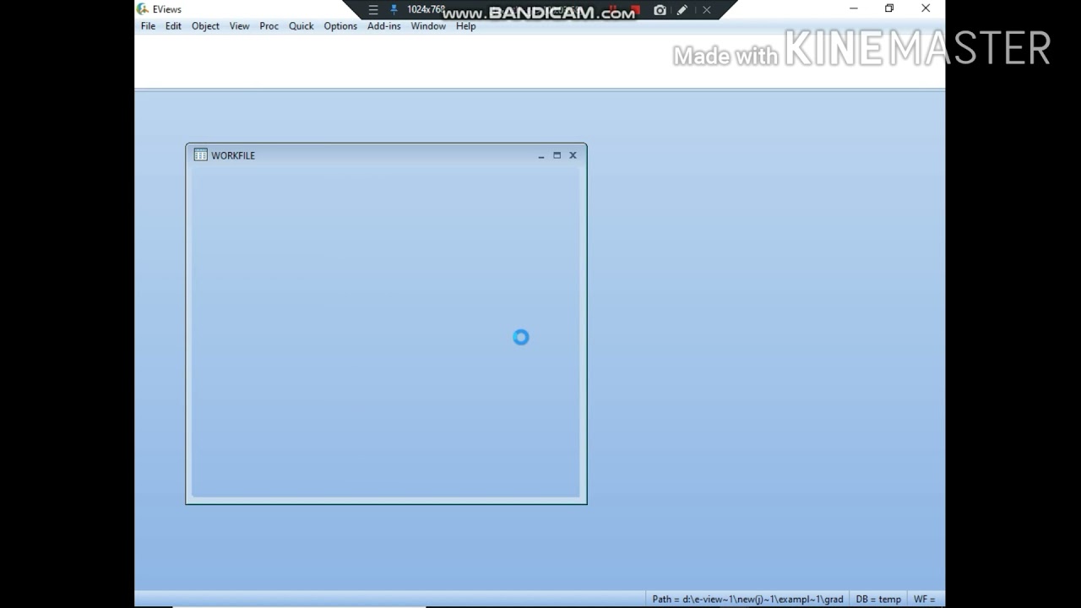The width and height of the screenshot is (1081, 608).
Task: Close the EViews main window
Action: point(926,8)
